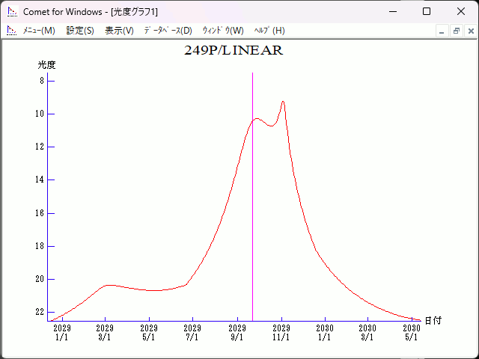
Task: Close the Comet for Windows application
Action: point(460,11)
